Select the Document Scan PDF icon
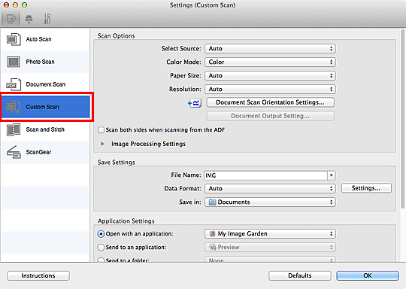This screenshot has height=289, width=406. point(14,84)
